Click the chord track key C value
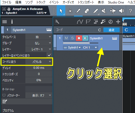The image size is (135, 113). pos(99,30)
